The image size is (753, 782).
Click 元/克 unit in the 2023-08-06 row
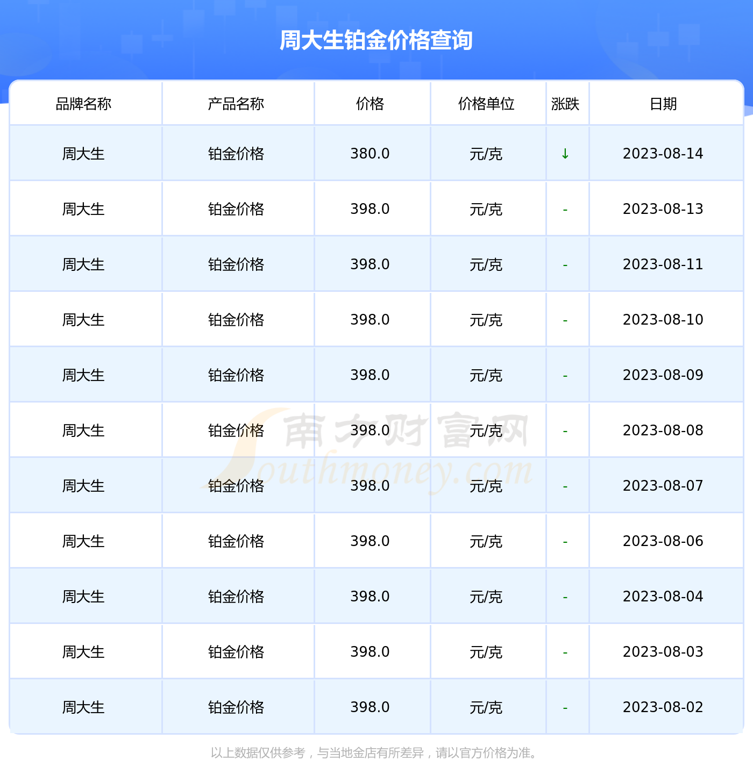point(486,542)
